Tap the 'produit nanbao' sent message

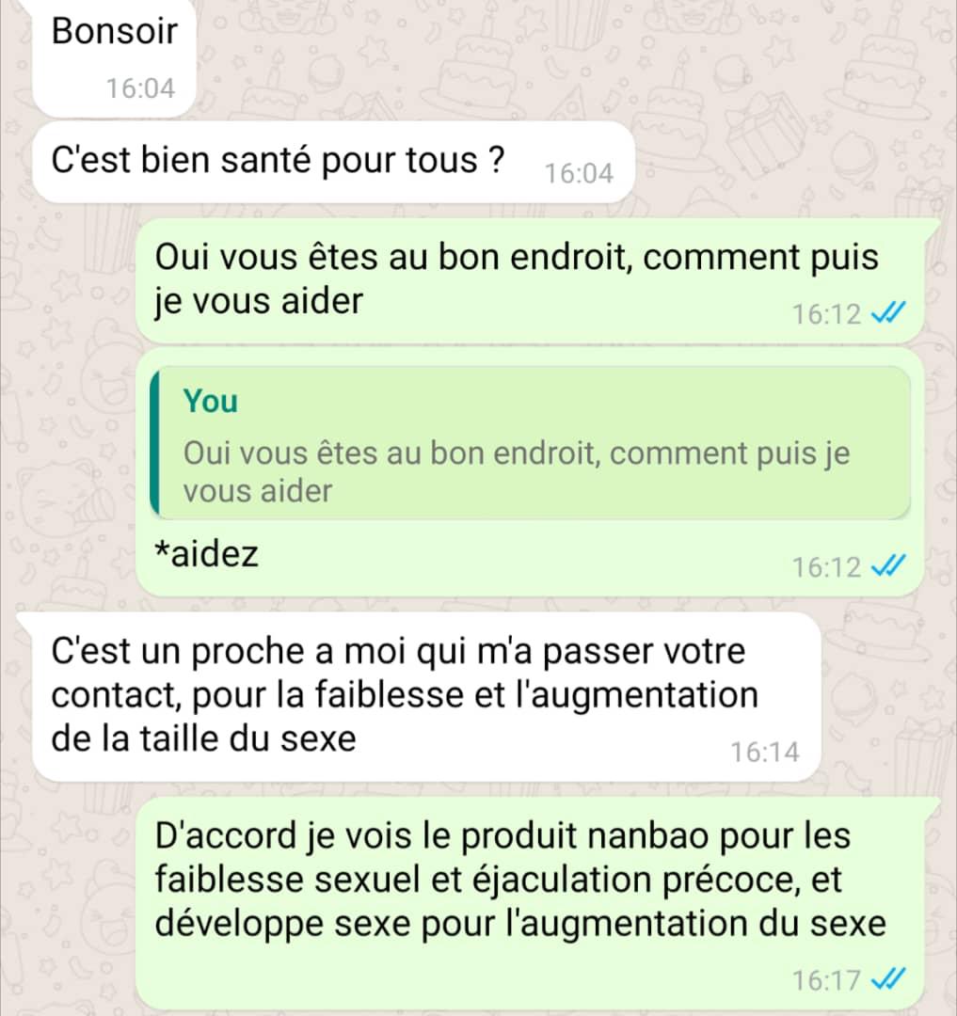point(530,903)
